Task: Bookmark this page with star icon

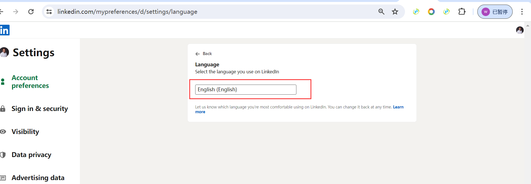Action: (395, 12)
